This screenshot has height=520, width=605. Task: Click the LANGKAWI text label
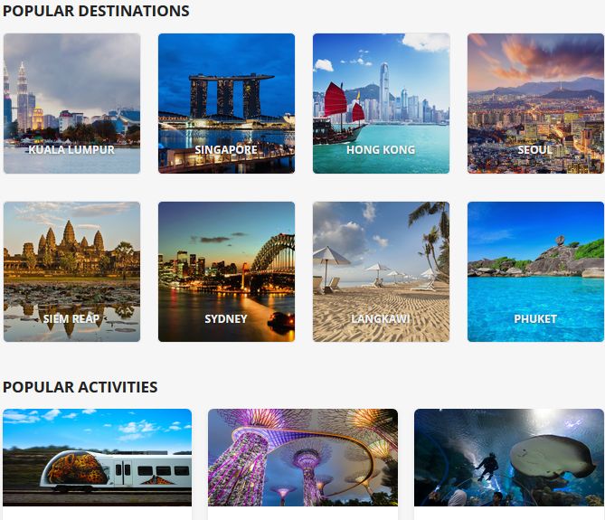click(x=381, y=318)
